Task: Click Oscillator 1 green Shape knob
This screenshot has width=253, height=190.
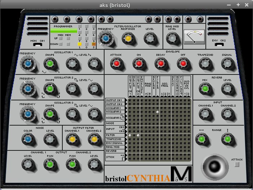Action: pos(50,64)
